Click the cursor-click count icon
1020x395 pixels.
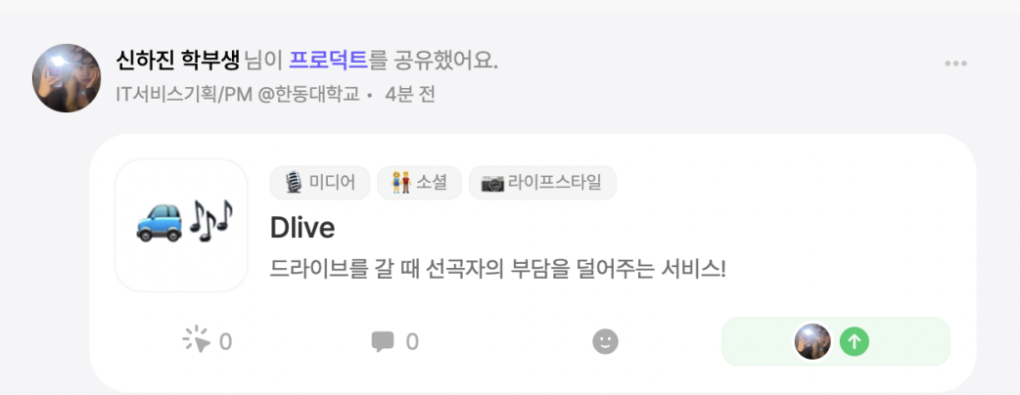(196, 341)
